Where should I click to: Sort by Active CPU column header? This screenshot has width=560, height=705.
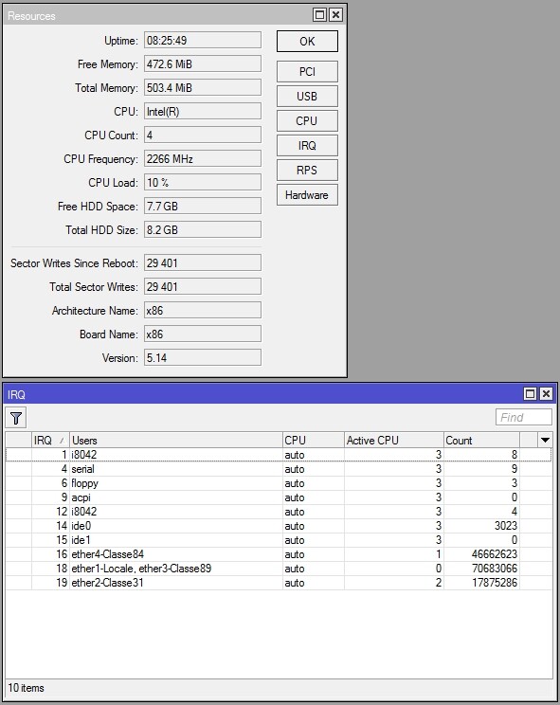pyautogui.click(x=394, y=441)
